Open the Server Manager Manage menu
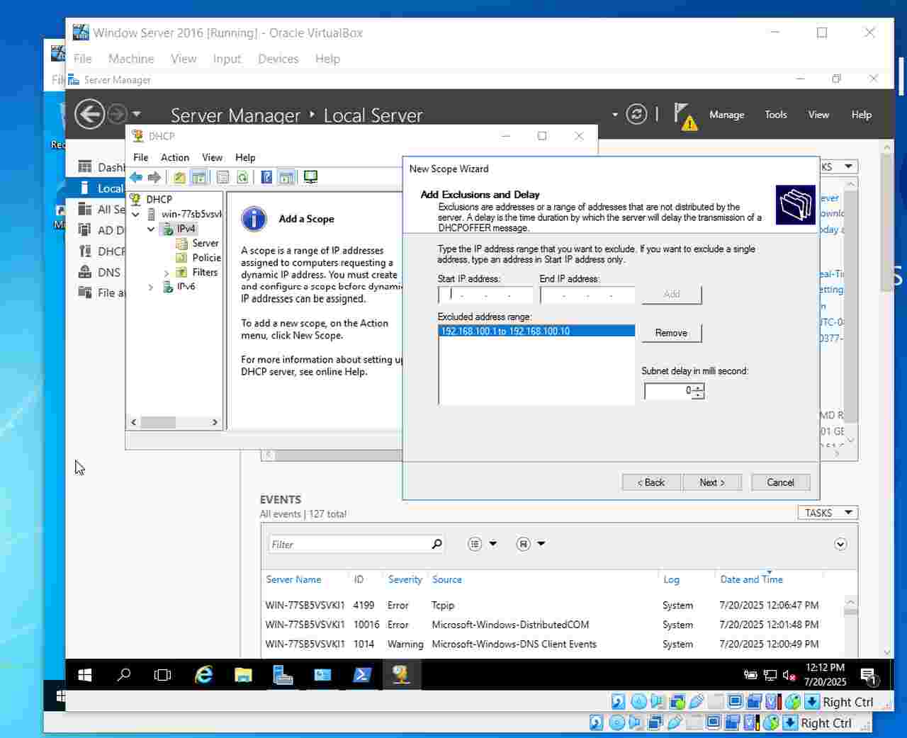Image resolution: width=907 pixels, height=738 pixels. [726, 115]
